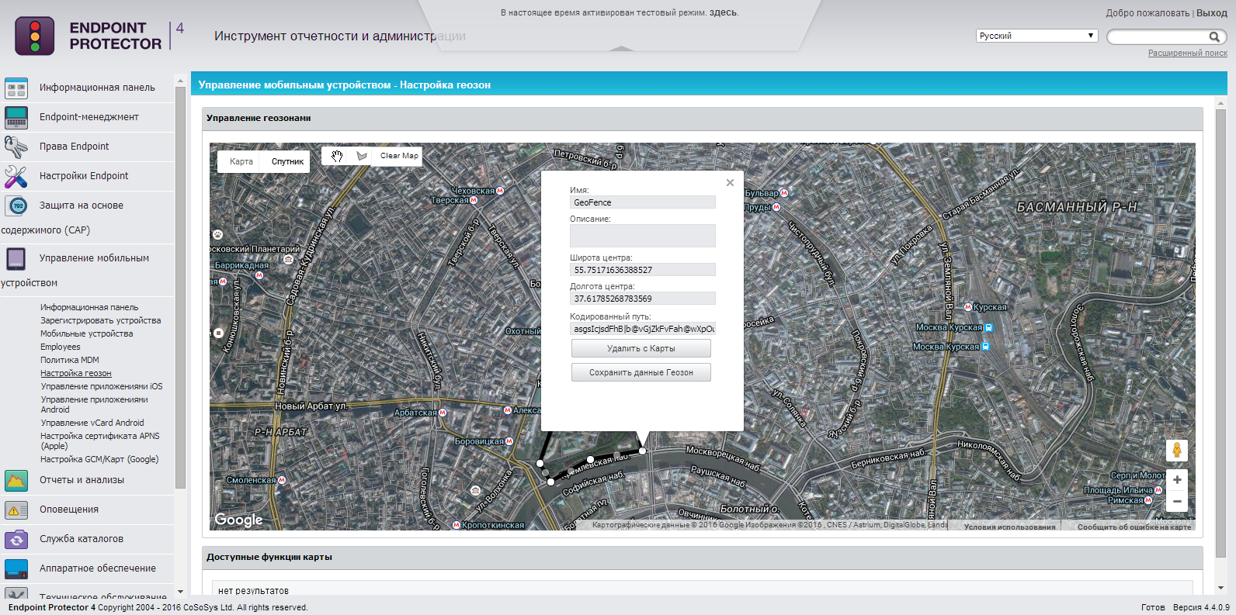Open Мобильные устройства submenu item
The width and height of the screenshot is (1236, 615).
tap(87, 333)
